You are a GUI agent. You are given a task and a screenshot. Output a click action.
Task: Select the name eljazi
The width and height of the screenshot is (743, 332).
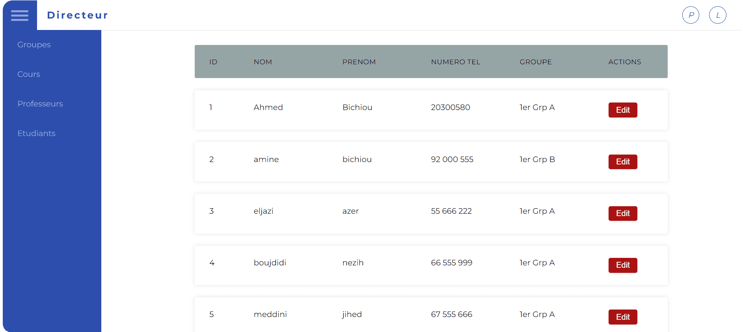(264, 211)
